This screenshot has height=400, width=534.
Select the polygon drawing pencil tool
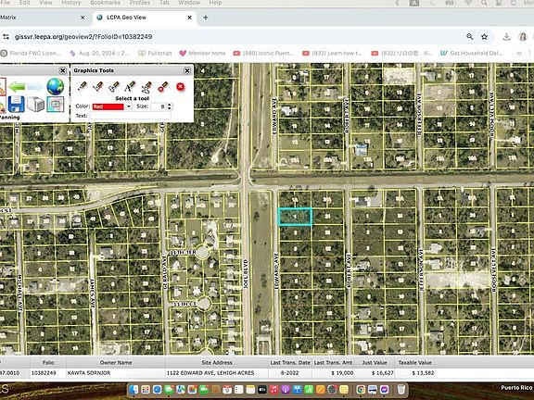tap(114, 86)
